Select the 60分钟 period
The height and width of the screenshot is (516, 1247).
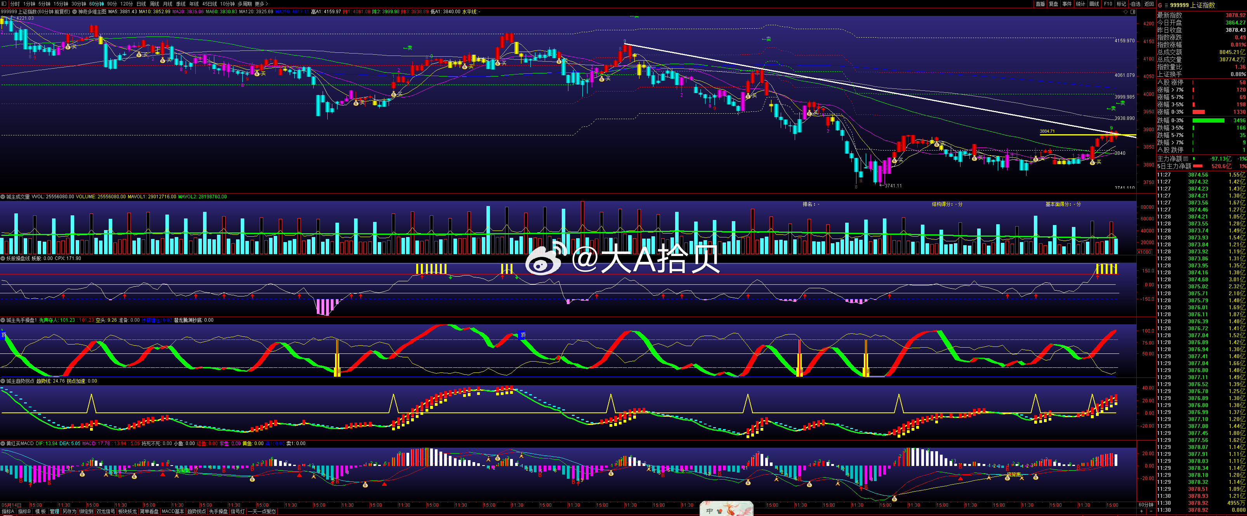point(97,4)
